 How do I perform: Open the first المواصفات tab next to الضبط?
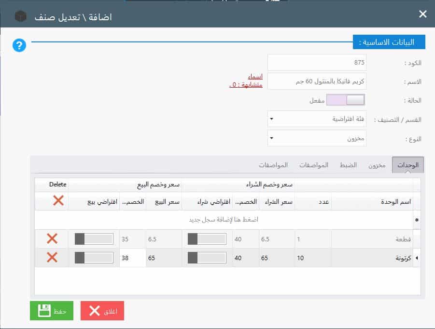coord(314,166)
